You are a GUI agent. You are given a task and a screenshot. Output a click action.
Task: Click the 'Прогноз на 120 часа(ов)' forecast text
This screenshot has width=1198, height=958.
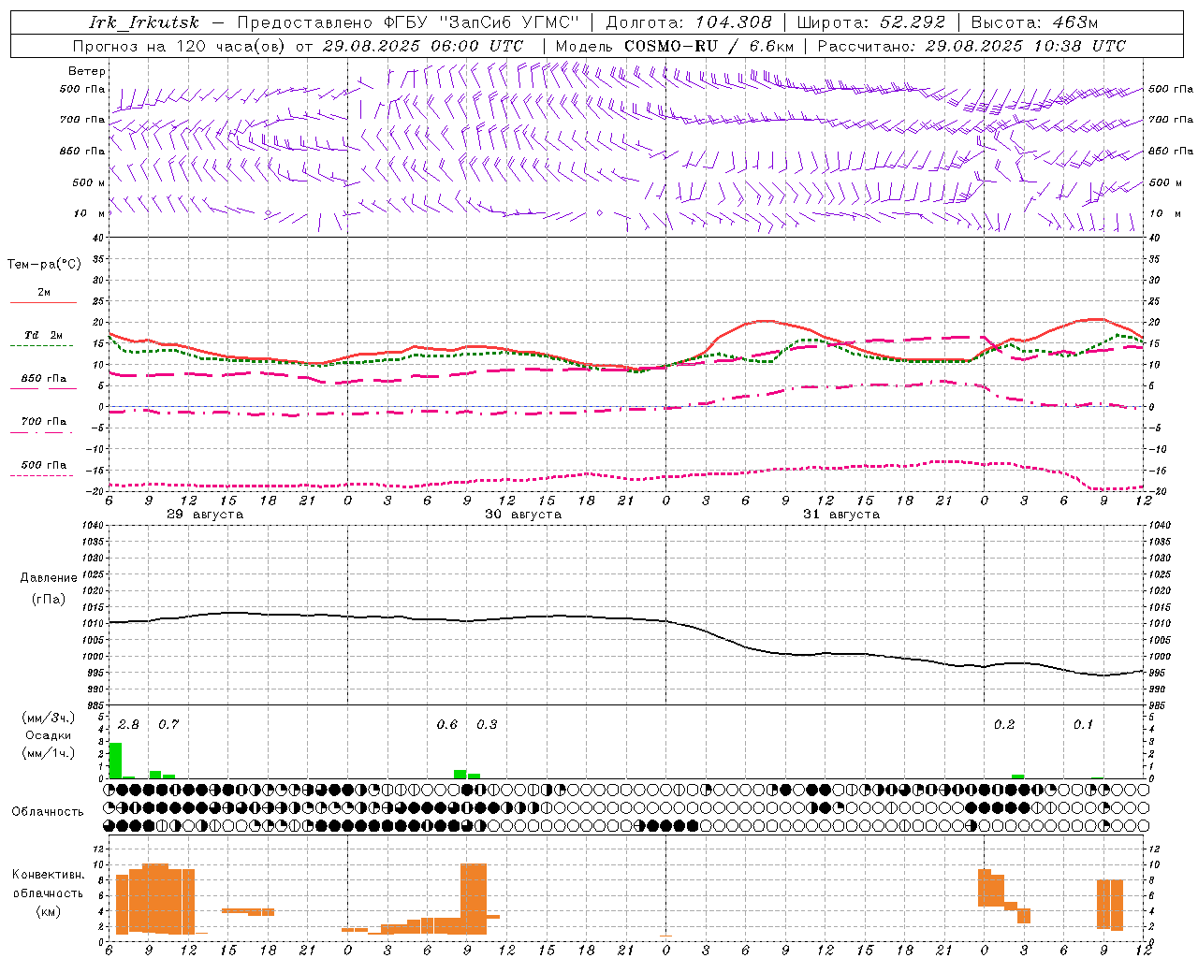pos(180,46)
